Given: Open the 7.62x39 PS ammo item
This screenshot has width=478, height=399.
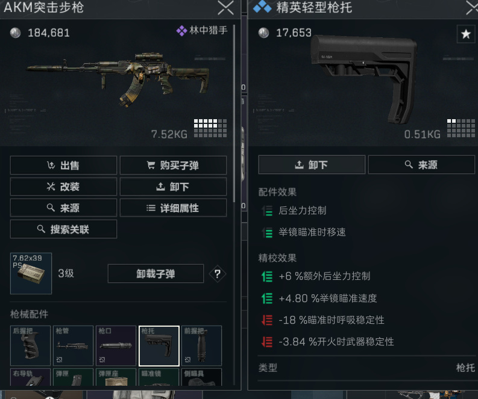Looking at the screenshot, I should pyautogui.click(x=31, y=273).
